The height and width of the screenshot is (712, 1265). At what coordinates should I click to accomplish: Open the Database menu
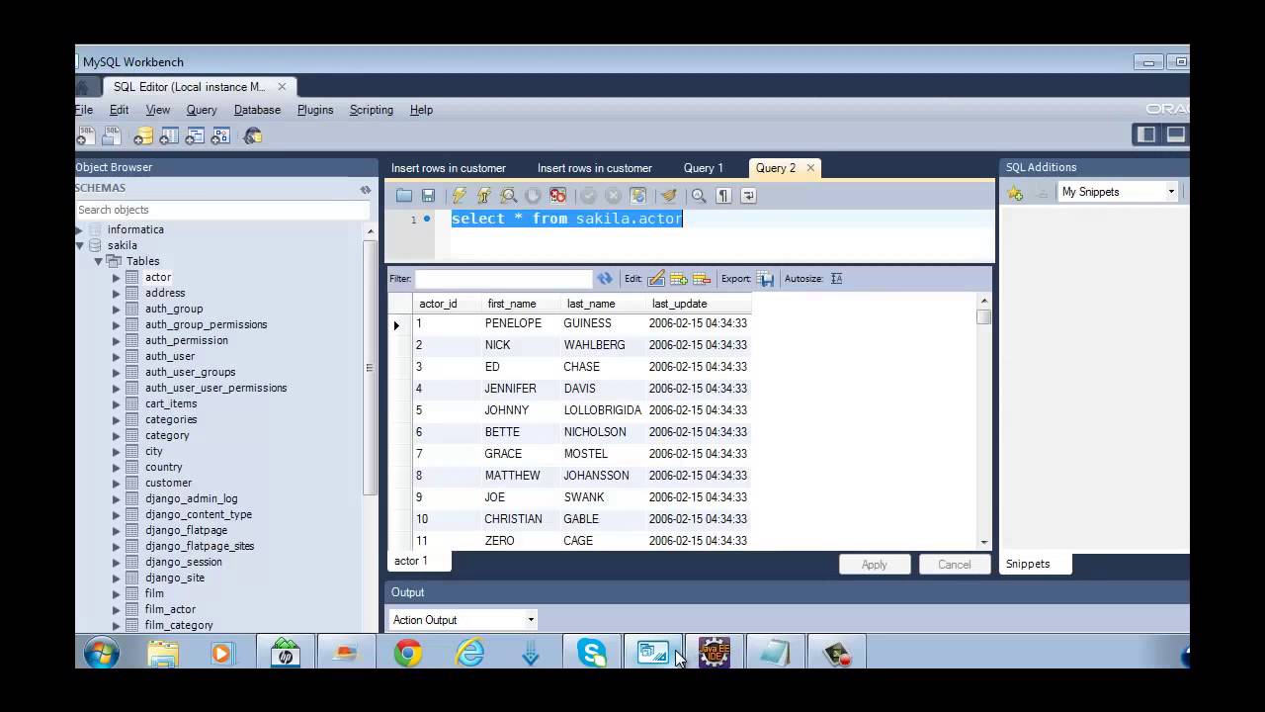[257, 110]
